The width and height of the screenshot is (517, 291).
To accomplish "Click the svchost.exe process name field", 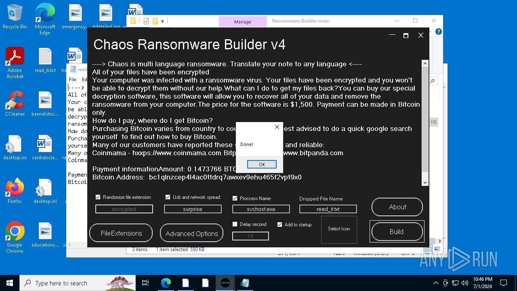I will tap(261, 209).
